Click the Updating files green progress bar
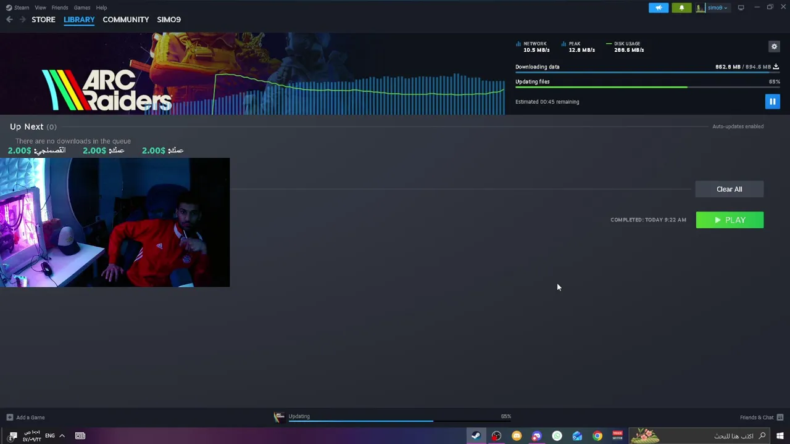 click(647, 87)
